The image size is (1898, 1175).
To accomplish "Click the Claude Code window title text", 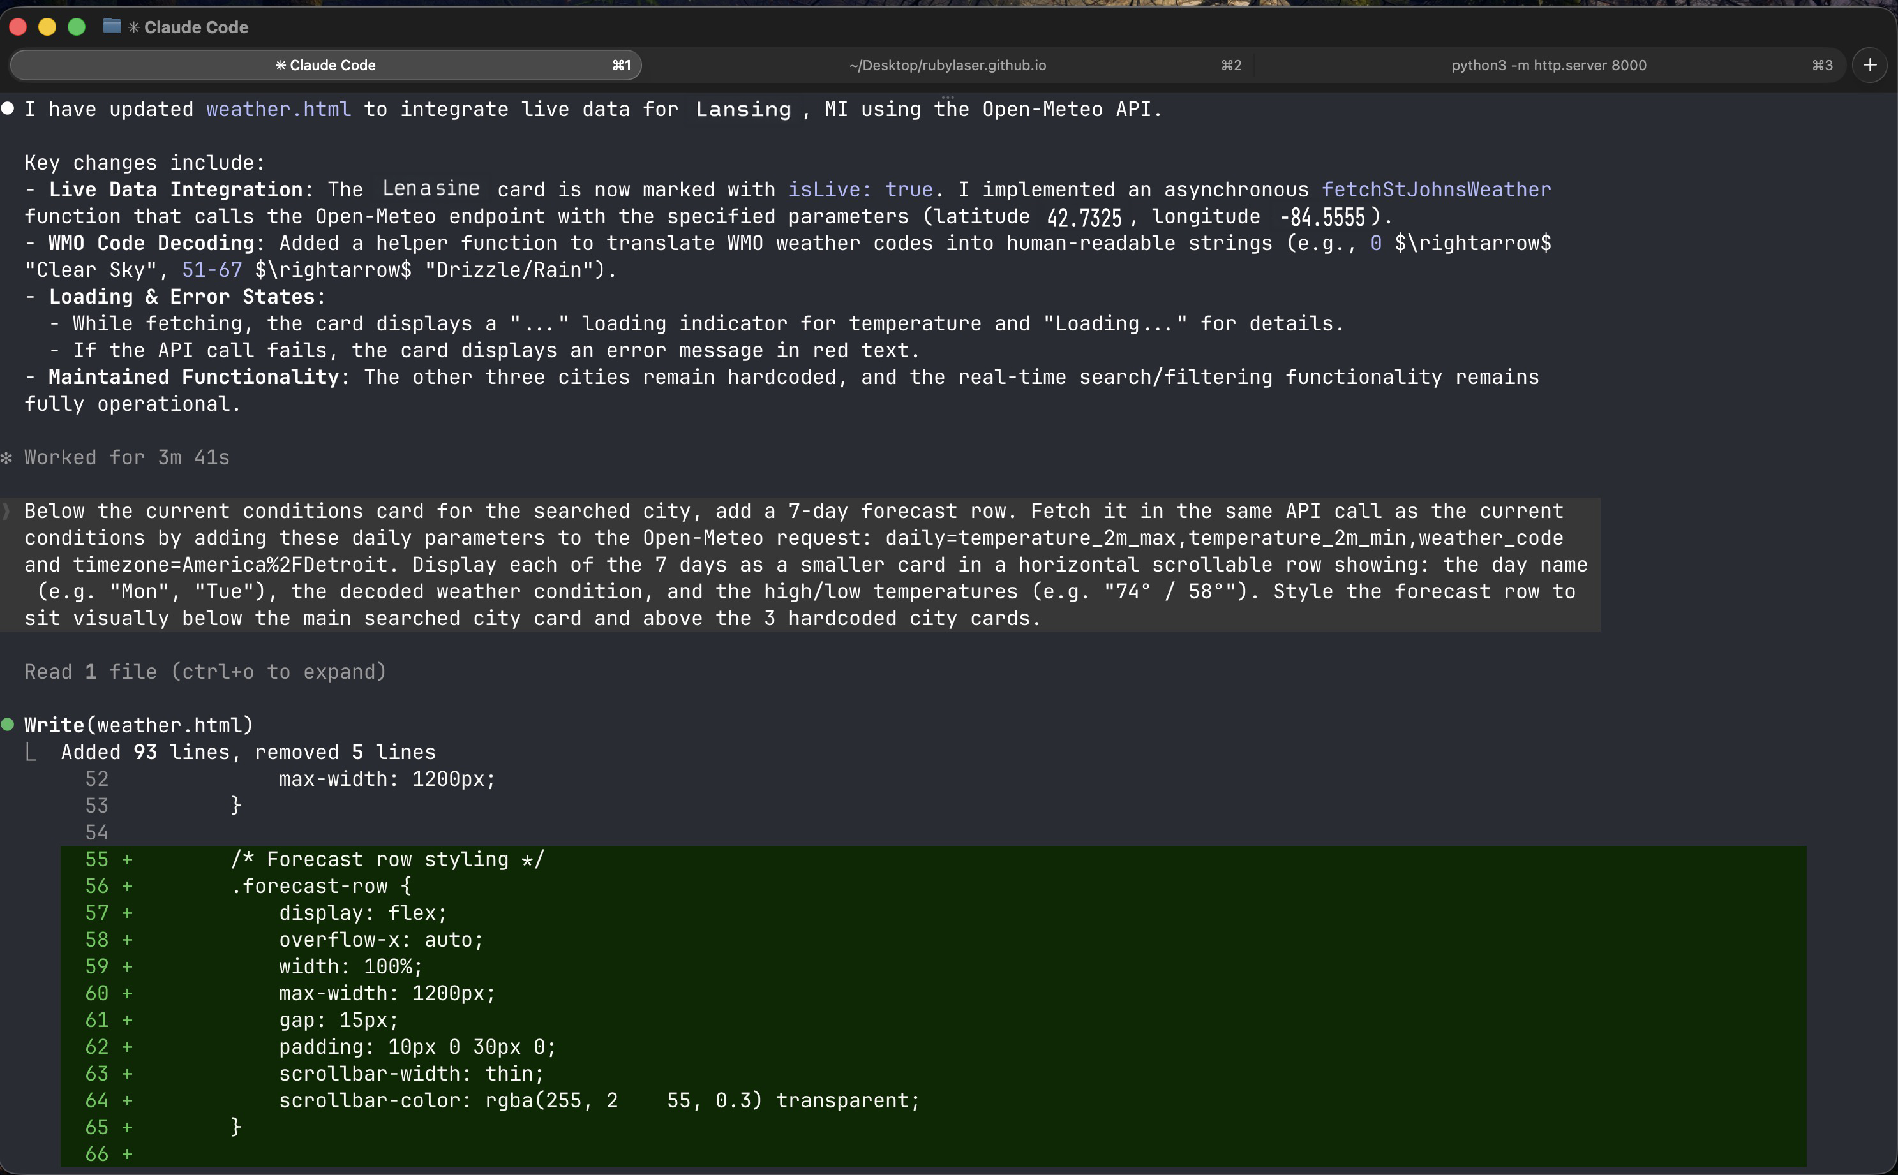I will tap(196, 27).
